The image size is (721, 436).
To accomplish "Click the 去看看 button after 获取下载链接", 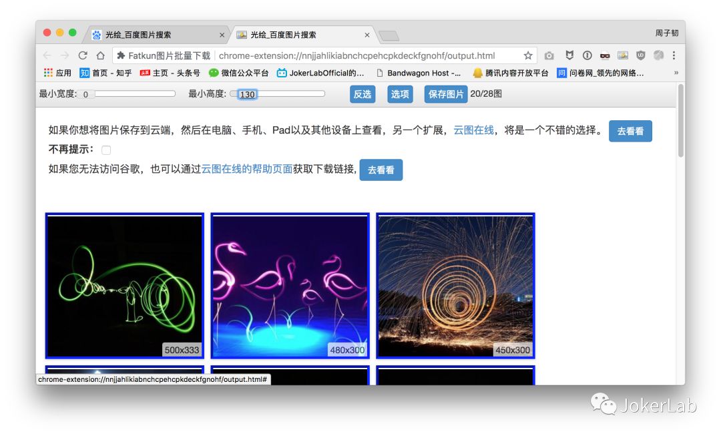I will [381, 170].
